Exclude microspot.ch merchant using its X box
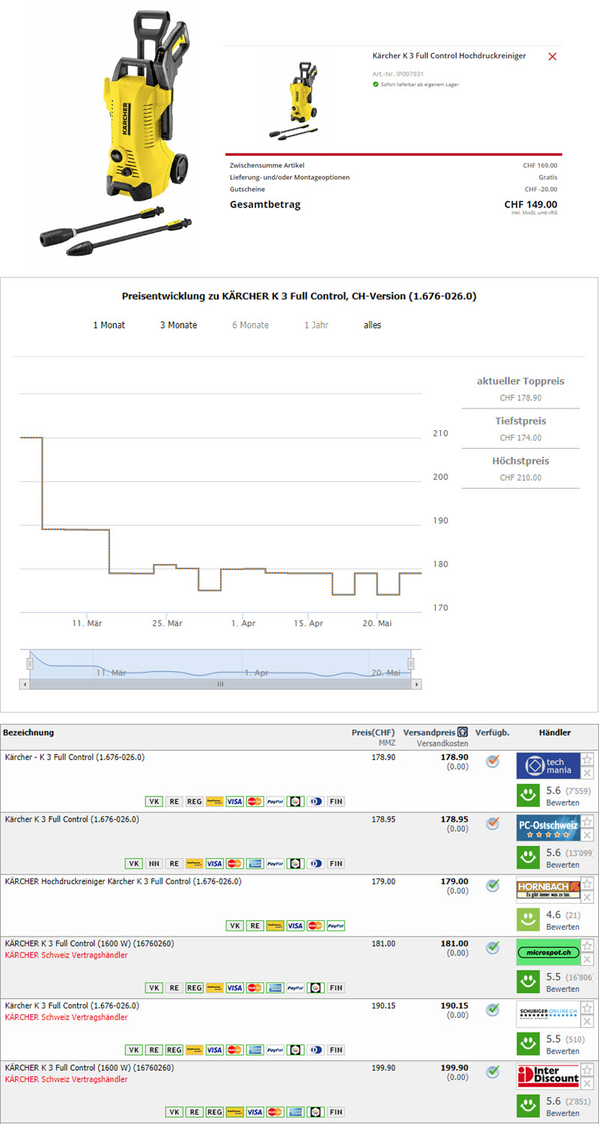This screenshot has width=599, height=1124. click(587, 960)
